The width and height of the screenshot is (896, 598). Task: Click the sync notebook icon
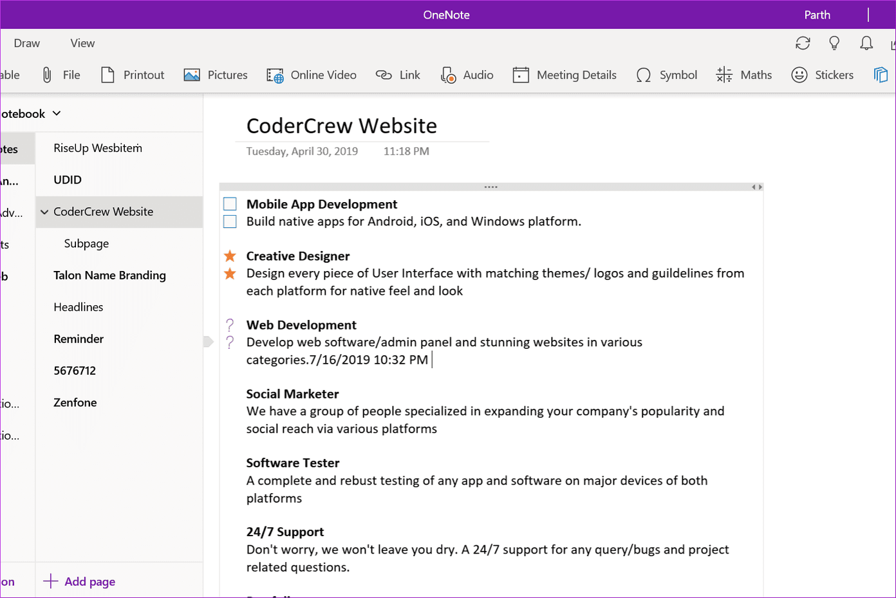(x=803, y=43)
